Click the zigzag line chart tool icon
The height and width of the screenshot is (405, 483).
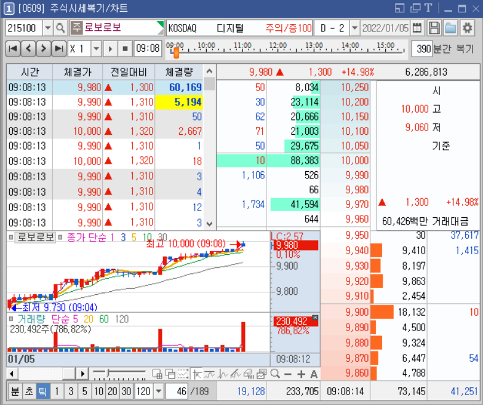(x=222, y=374)
